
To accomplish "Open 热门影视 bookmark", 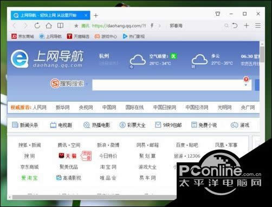I will [134, 36].
